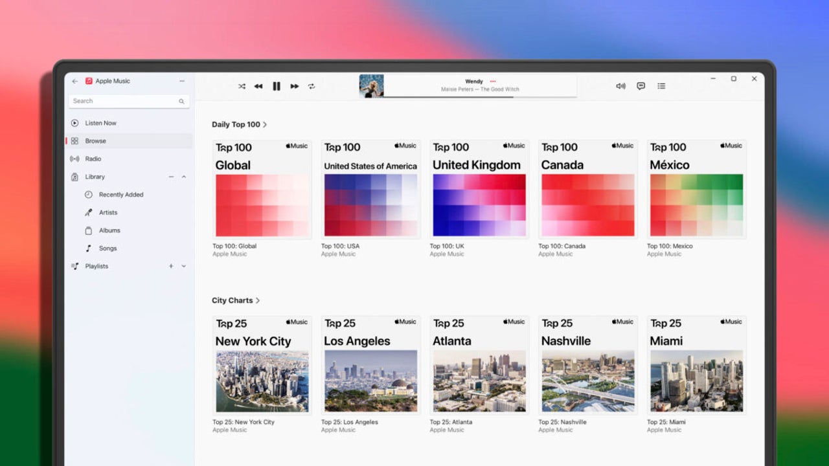Pause the currently playing song
The image size is (829, 466).
click(277, 86)
